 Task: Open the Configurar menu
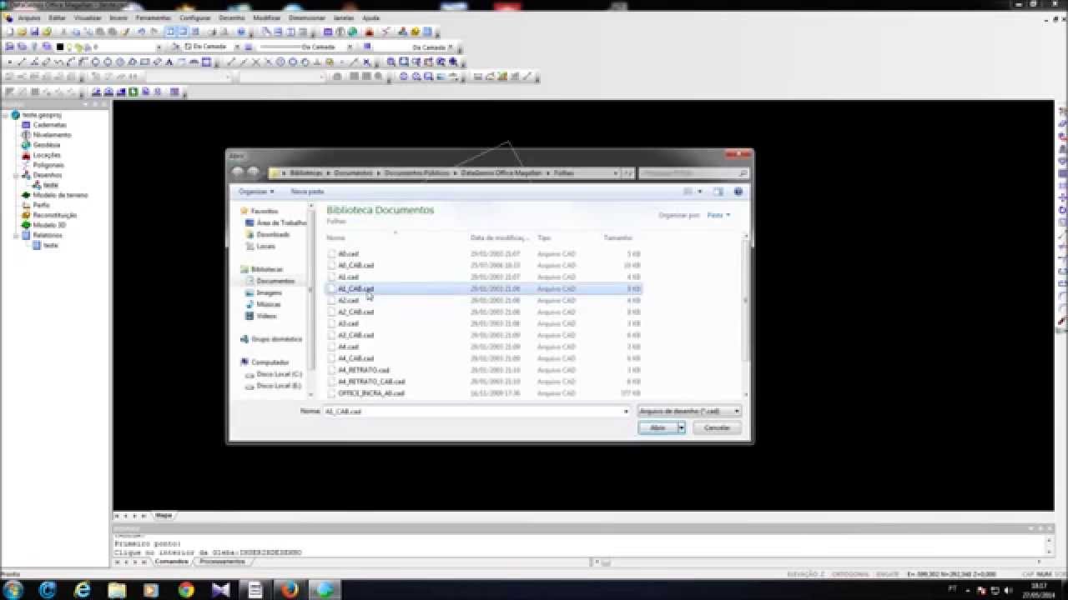click(195, 17)
